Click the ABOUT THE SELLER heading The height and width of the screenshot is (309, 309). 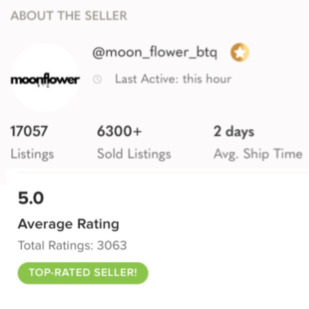[x=69, y=16]
